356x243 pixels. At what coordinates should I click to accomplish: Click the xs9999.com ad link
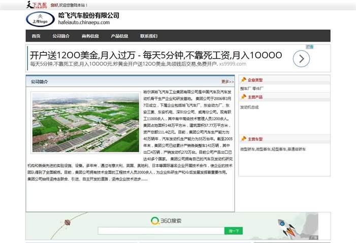(x=233, y=64)
